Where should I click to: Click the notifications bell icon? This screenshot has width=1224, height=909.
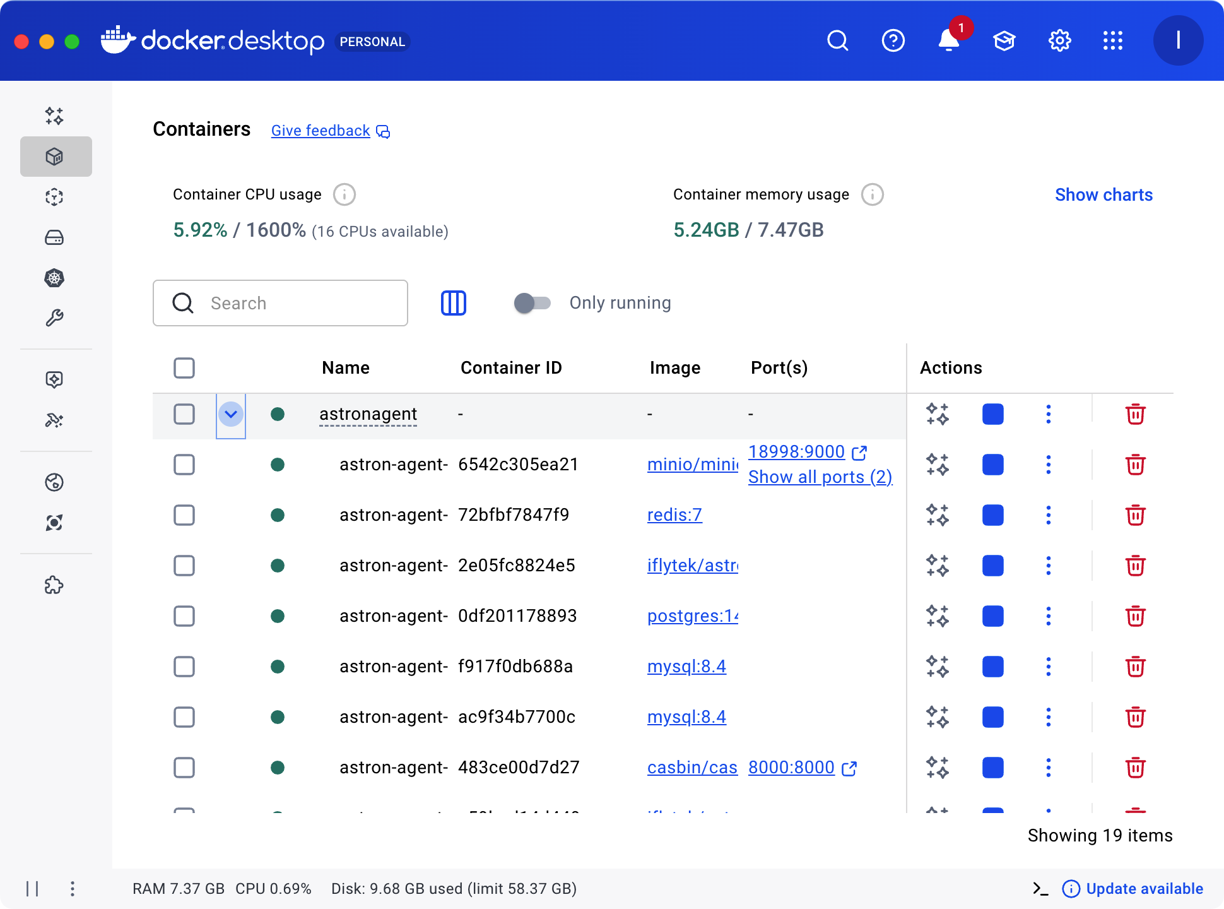click(948, 41)
